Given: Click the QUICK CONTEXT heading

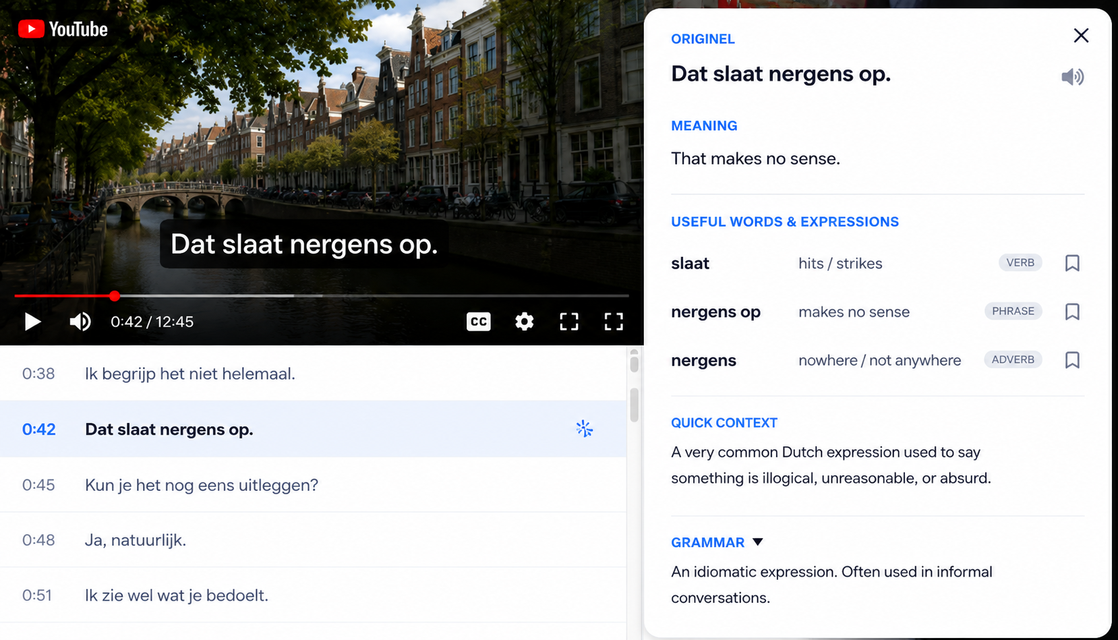Looking at the screenshot, I should [724, 423].
